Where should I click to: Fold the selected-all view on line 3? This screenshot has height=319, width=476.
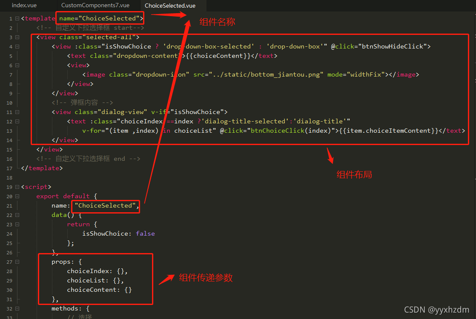[17, 37]
